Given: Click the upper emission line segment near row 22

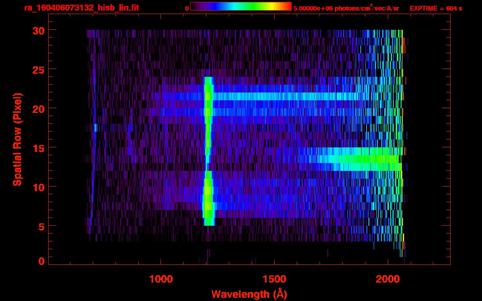Looking at the screenshot, I should 208,89.
